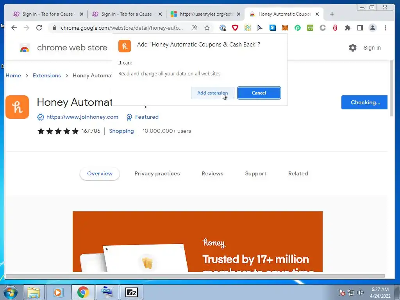Viewport: 400px width, 300px height.
Task: Click Add extension in the Honey dialog
Action: tap(212, 93)
